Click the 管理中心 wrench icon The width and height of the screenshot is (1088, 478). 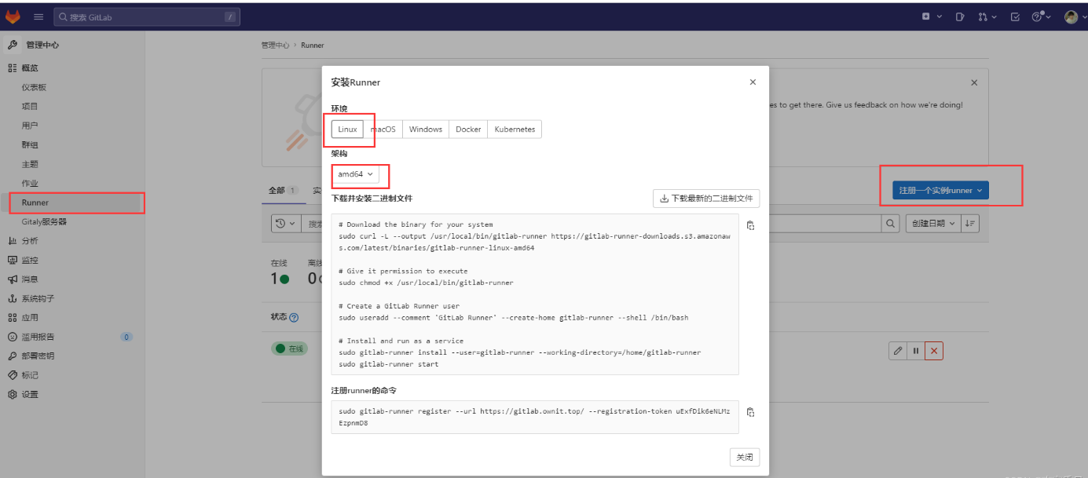tap(13, 45)
